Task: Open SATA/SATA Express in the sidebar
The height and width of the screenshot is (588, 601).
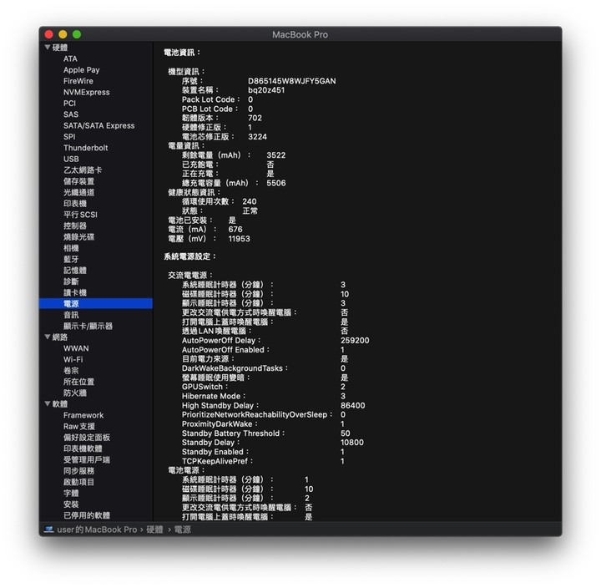Action: [x=98, y=125]
